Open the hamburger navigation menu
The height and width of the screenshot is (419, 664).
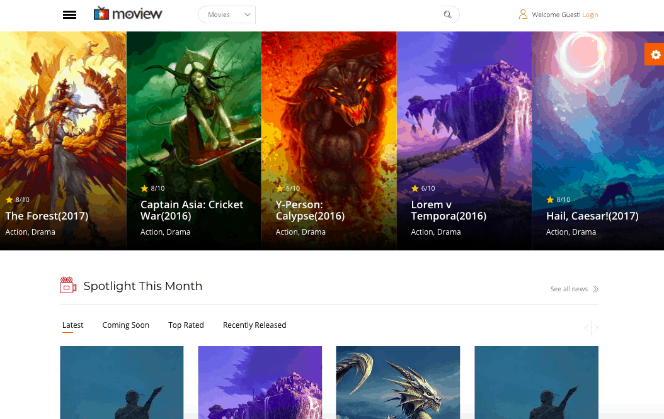(69, 14)
